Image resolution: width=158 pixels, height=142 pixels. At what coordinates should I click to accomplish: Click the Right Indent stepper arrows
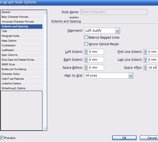coord(86,60)
